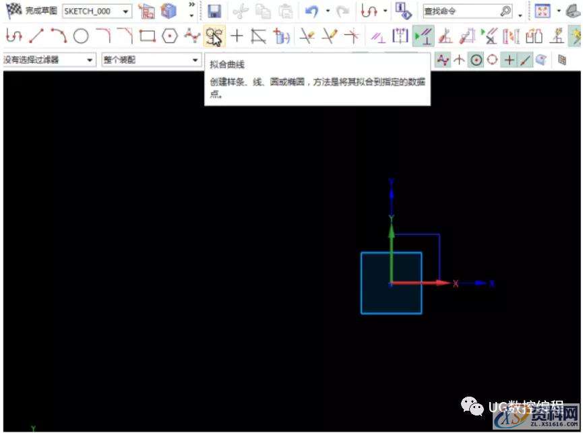Select the Rectangle sketch tool
The height and width of the screenshot is (433, 583).
[x=147, y=36]
